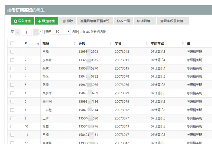Check the checkbox for row 9 王琳

coord(12,118)
